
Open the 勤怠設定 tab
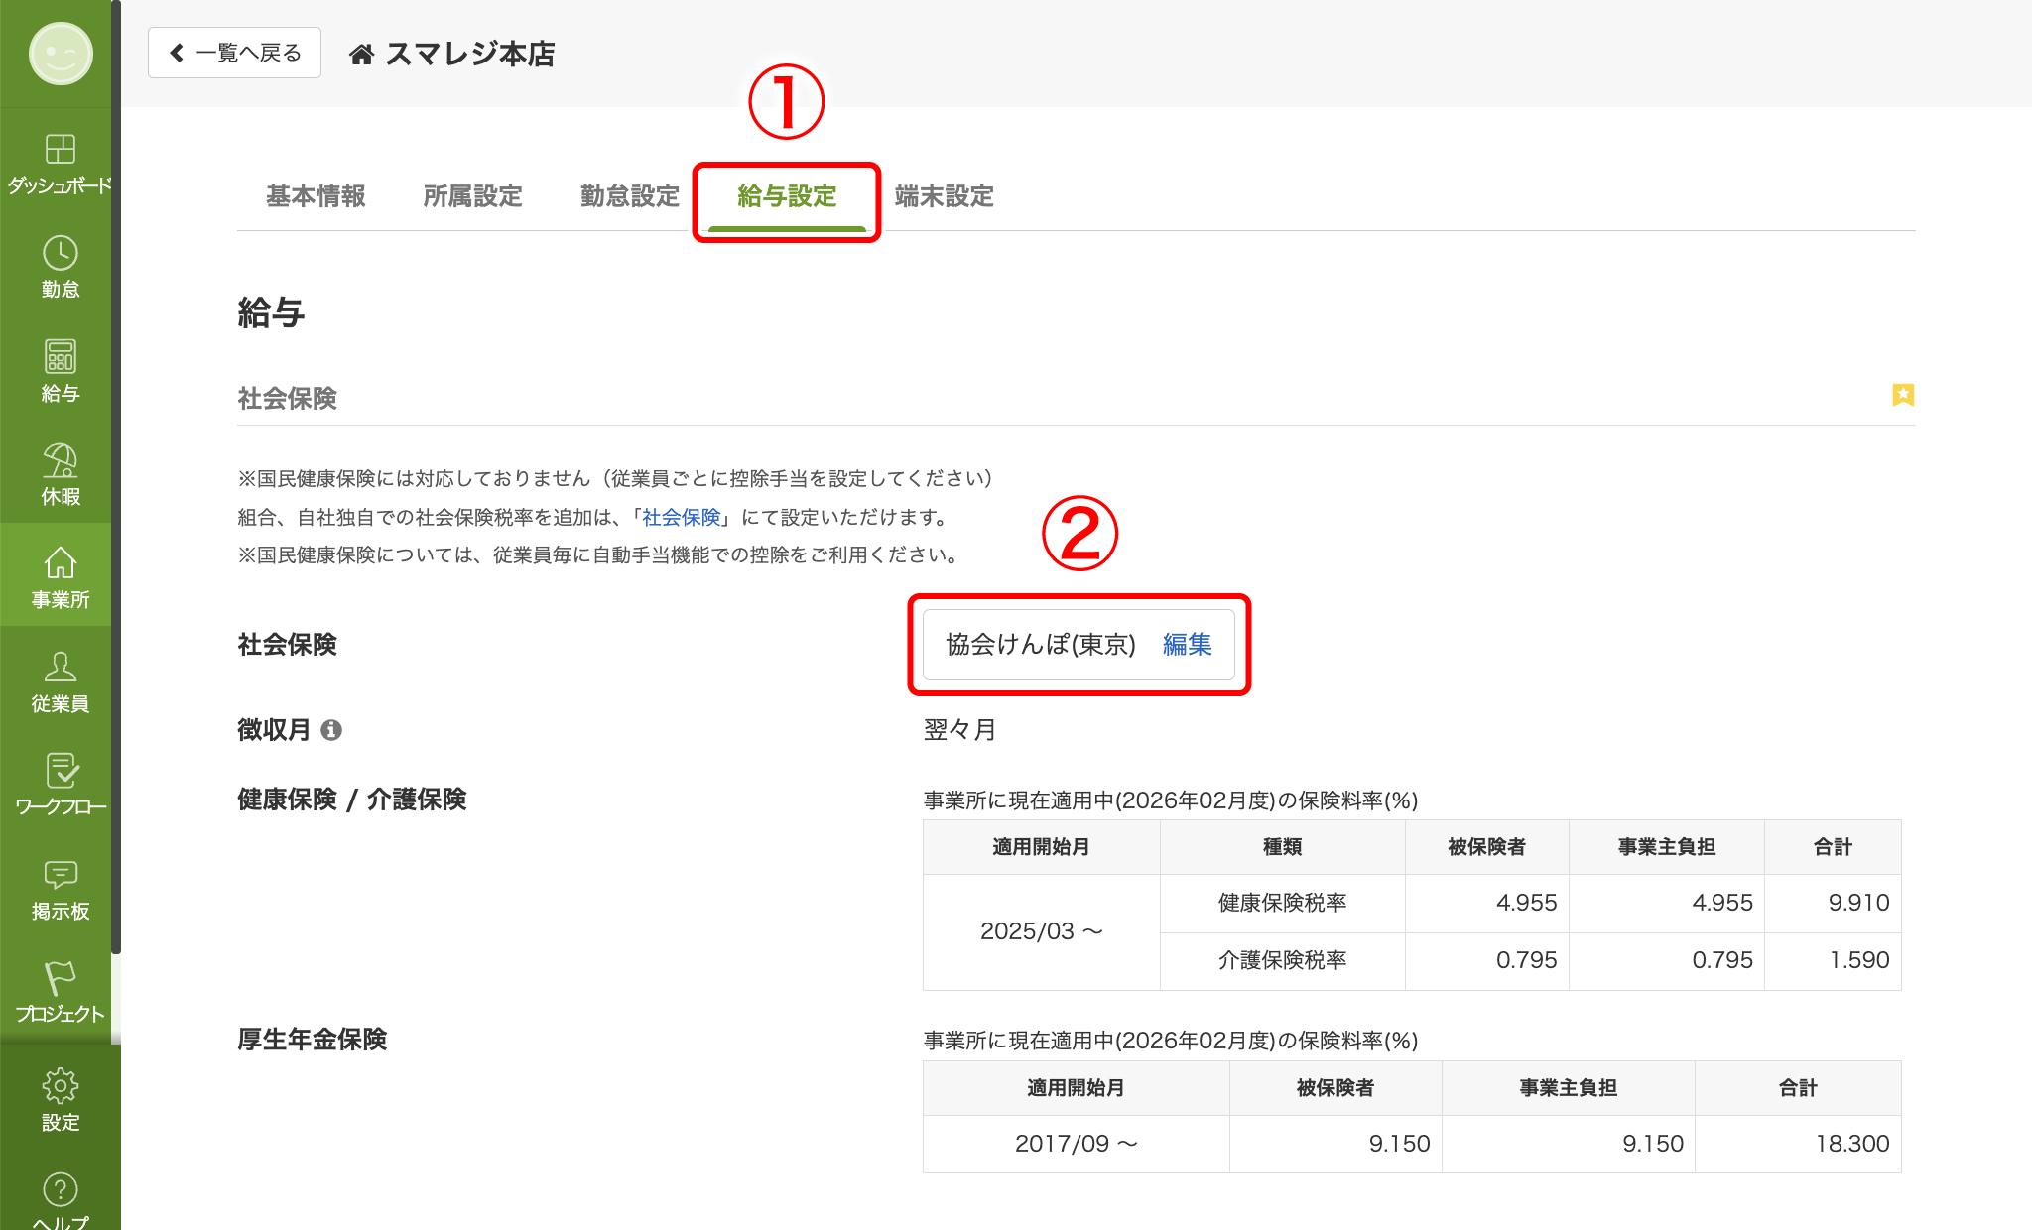coord(629,196)
